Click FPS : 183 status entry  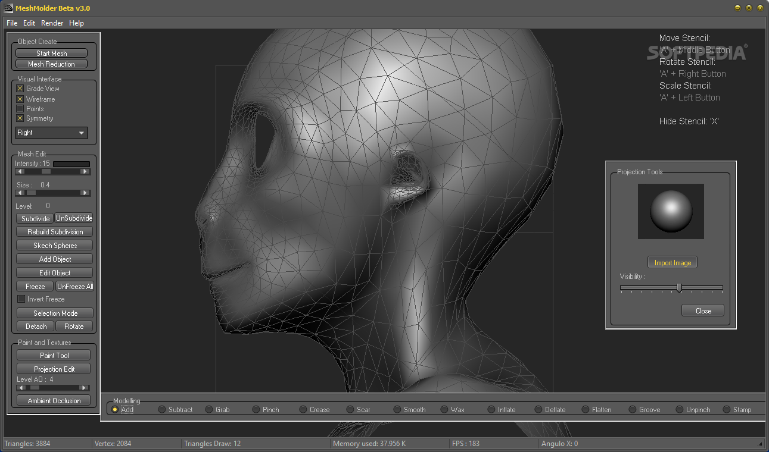466,443
